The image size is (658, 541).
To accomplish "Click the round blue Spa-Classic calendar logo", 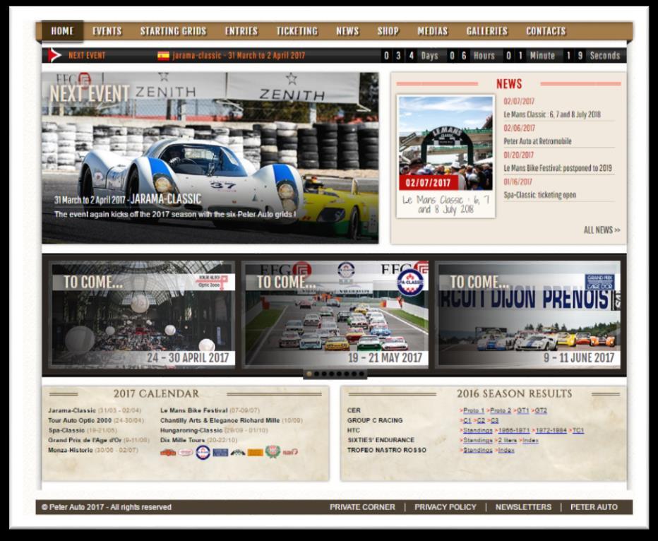I will click(x=203, y=452).
